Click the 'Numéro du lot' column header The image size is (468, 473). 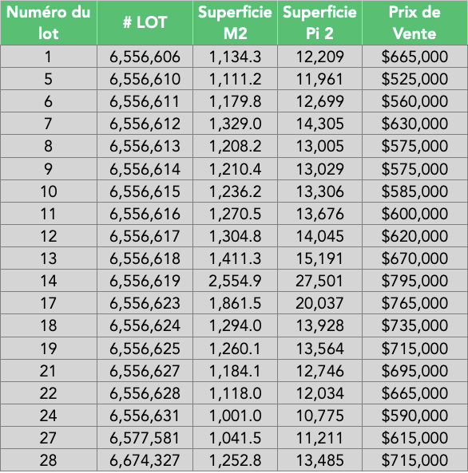(x=49, y=22)
